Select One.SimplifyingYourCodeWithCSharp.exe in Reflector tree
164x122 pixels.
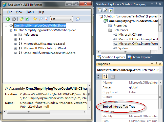47,30
